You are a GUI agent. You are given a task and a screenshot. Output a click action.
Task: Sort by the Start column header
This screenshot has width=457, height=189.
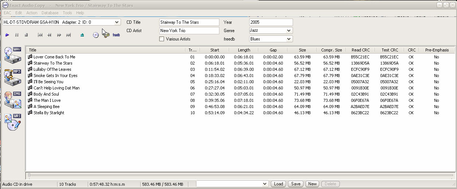[x=214, y=50]
